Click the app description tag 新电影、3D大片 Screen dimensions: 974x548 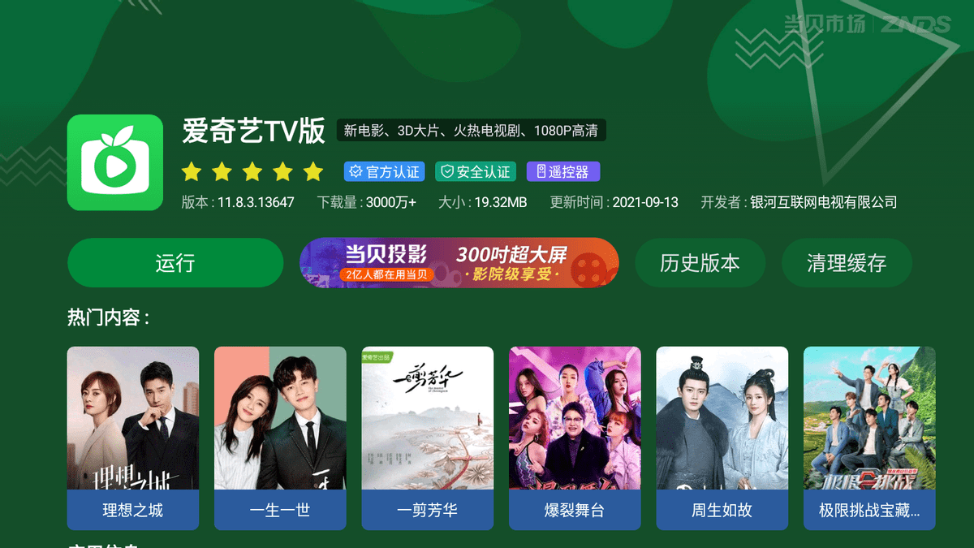[x=472, y=131]
